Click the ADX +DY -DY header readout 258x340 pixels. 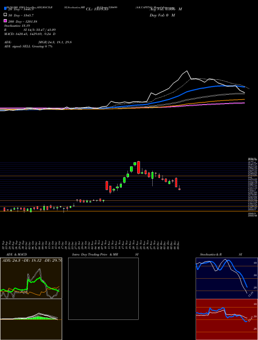[31, 260]
